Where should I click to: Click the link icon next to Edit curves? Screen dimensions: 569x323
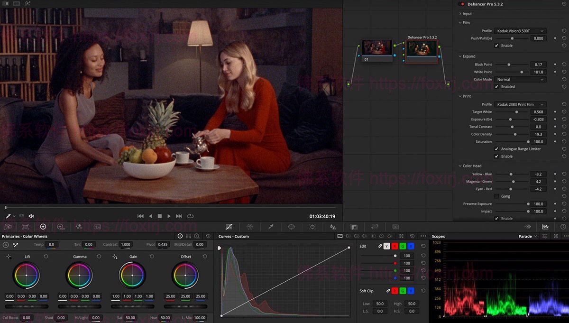click(380, 246)
